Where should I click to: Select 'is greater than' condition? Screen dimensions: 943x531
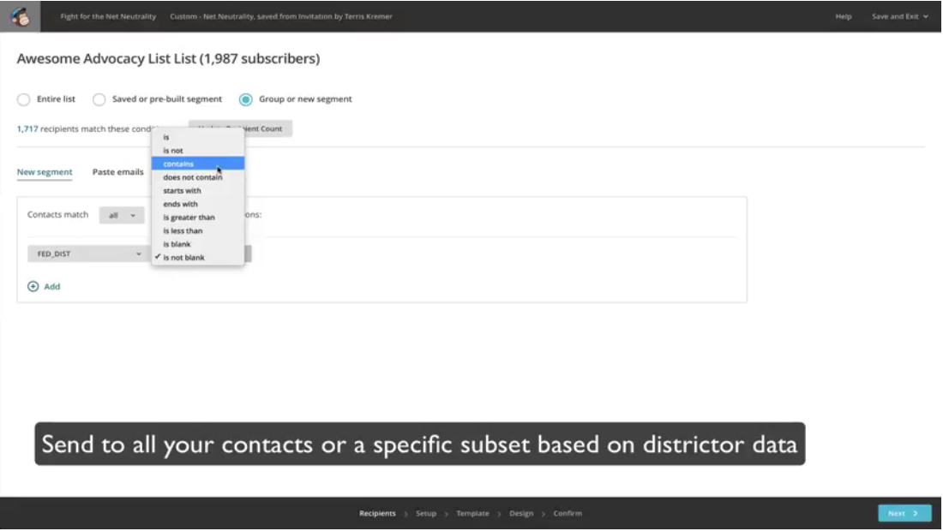point(189,218)
